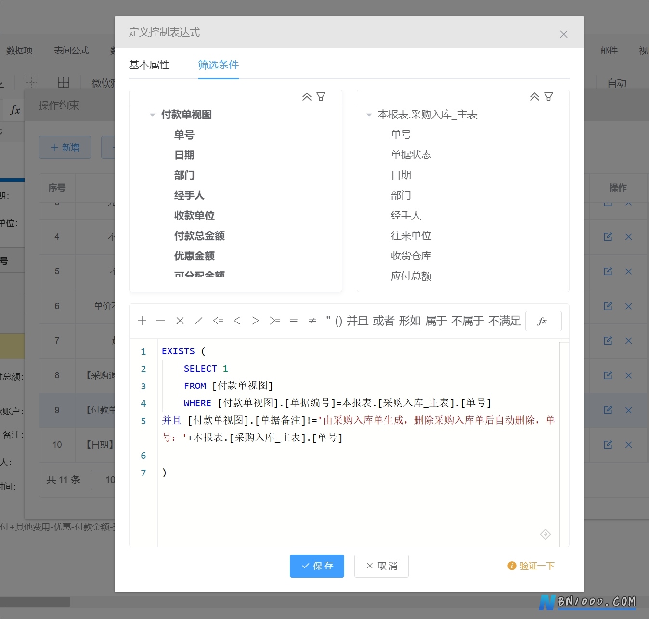This screenshot has width=649, height=619.
Task: Cancel the dialog with 取消
Action: 381,566
